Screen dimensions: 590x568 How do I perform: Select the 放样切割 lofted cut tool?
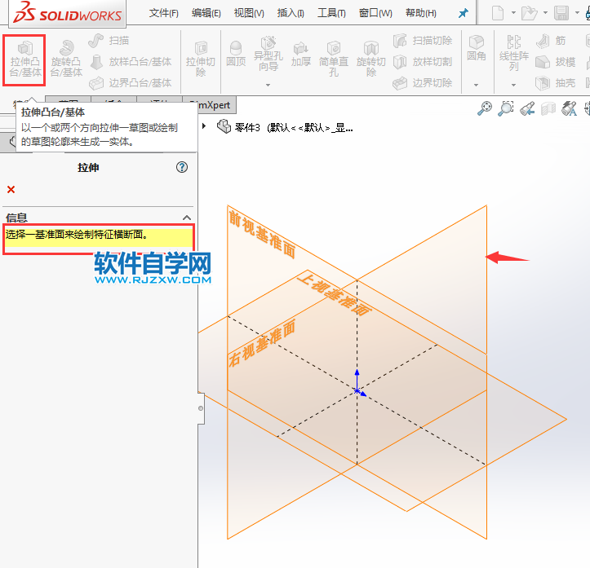423,62
